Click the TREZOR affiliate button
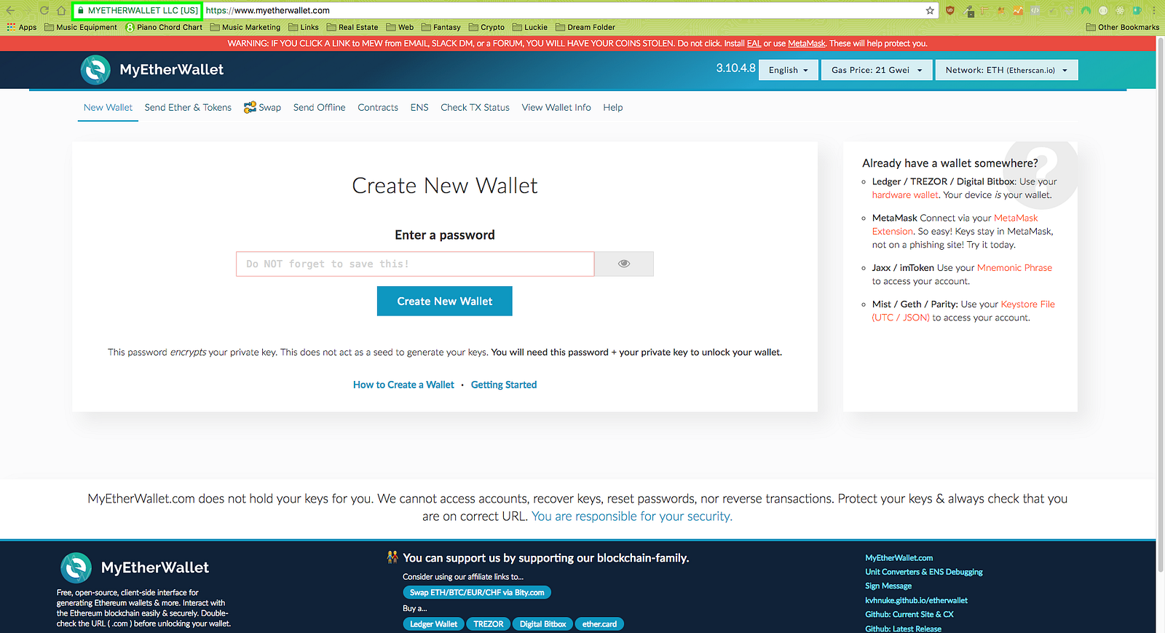 [489, 624]
